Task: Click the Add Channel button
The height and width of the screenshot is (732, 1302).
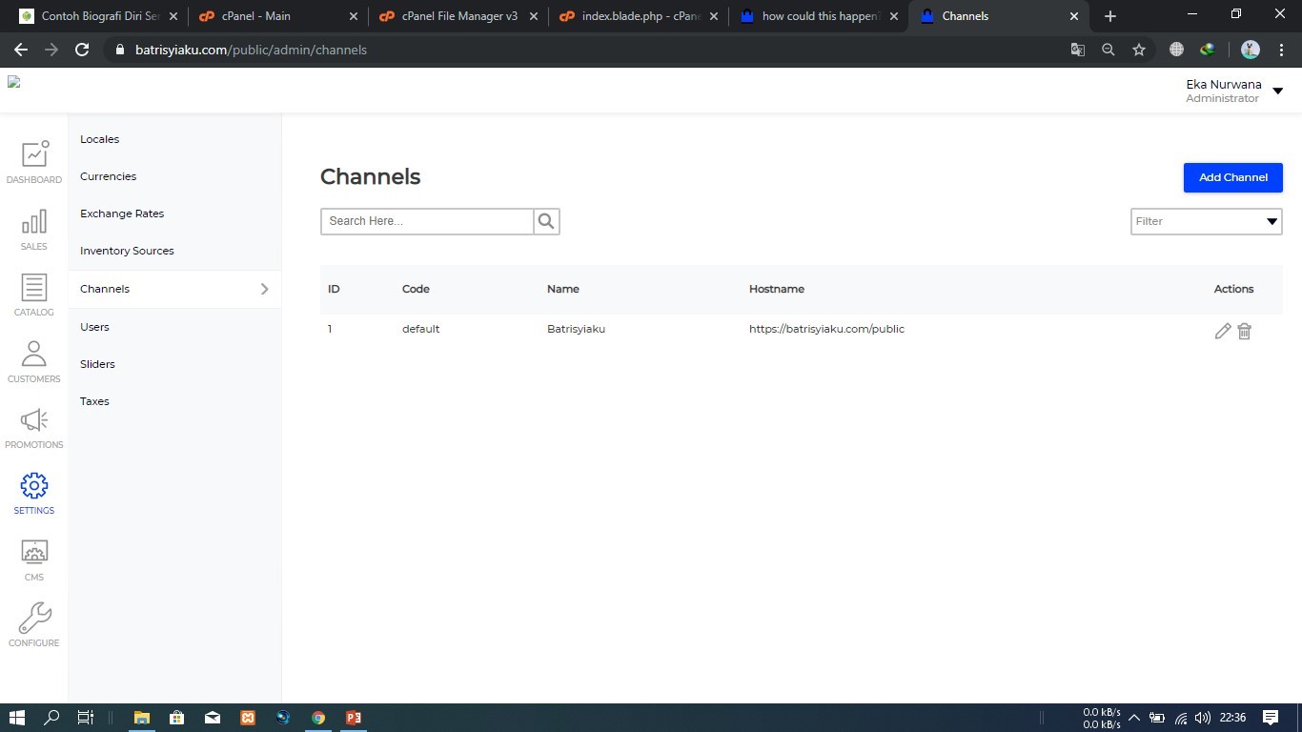Action: tap(1232, 177)
